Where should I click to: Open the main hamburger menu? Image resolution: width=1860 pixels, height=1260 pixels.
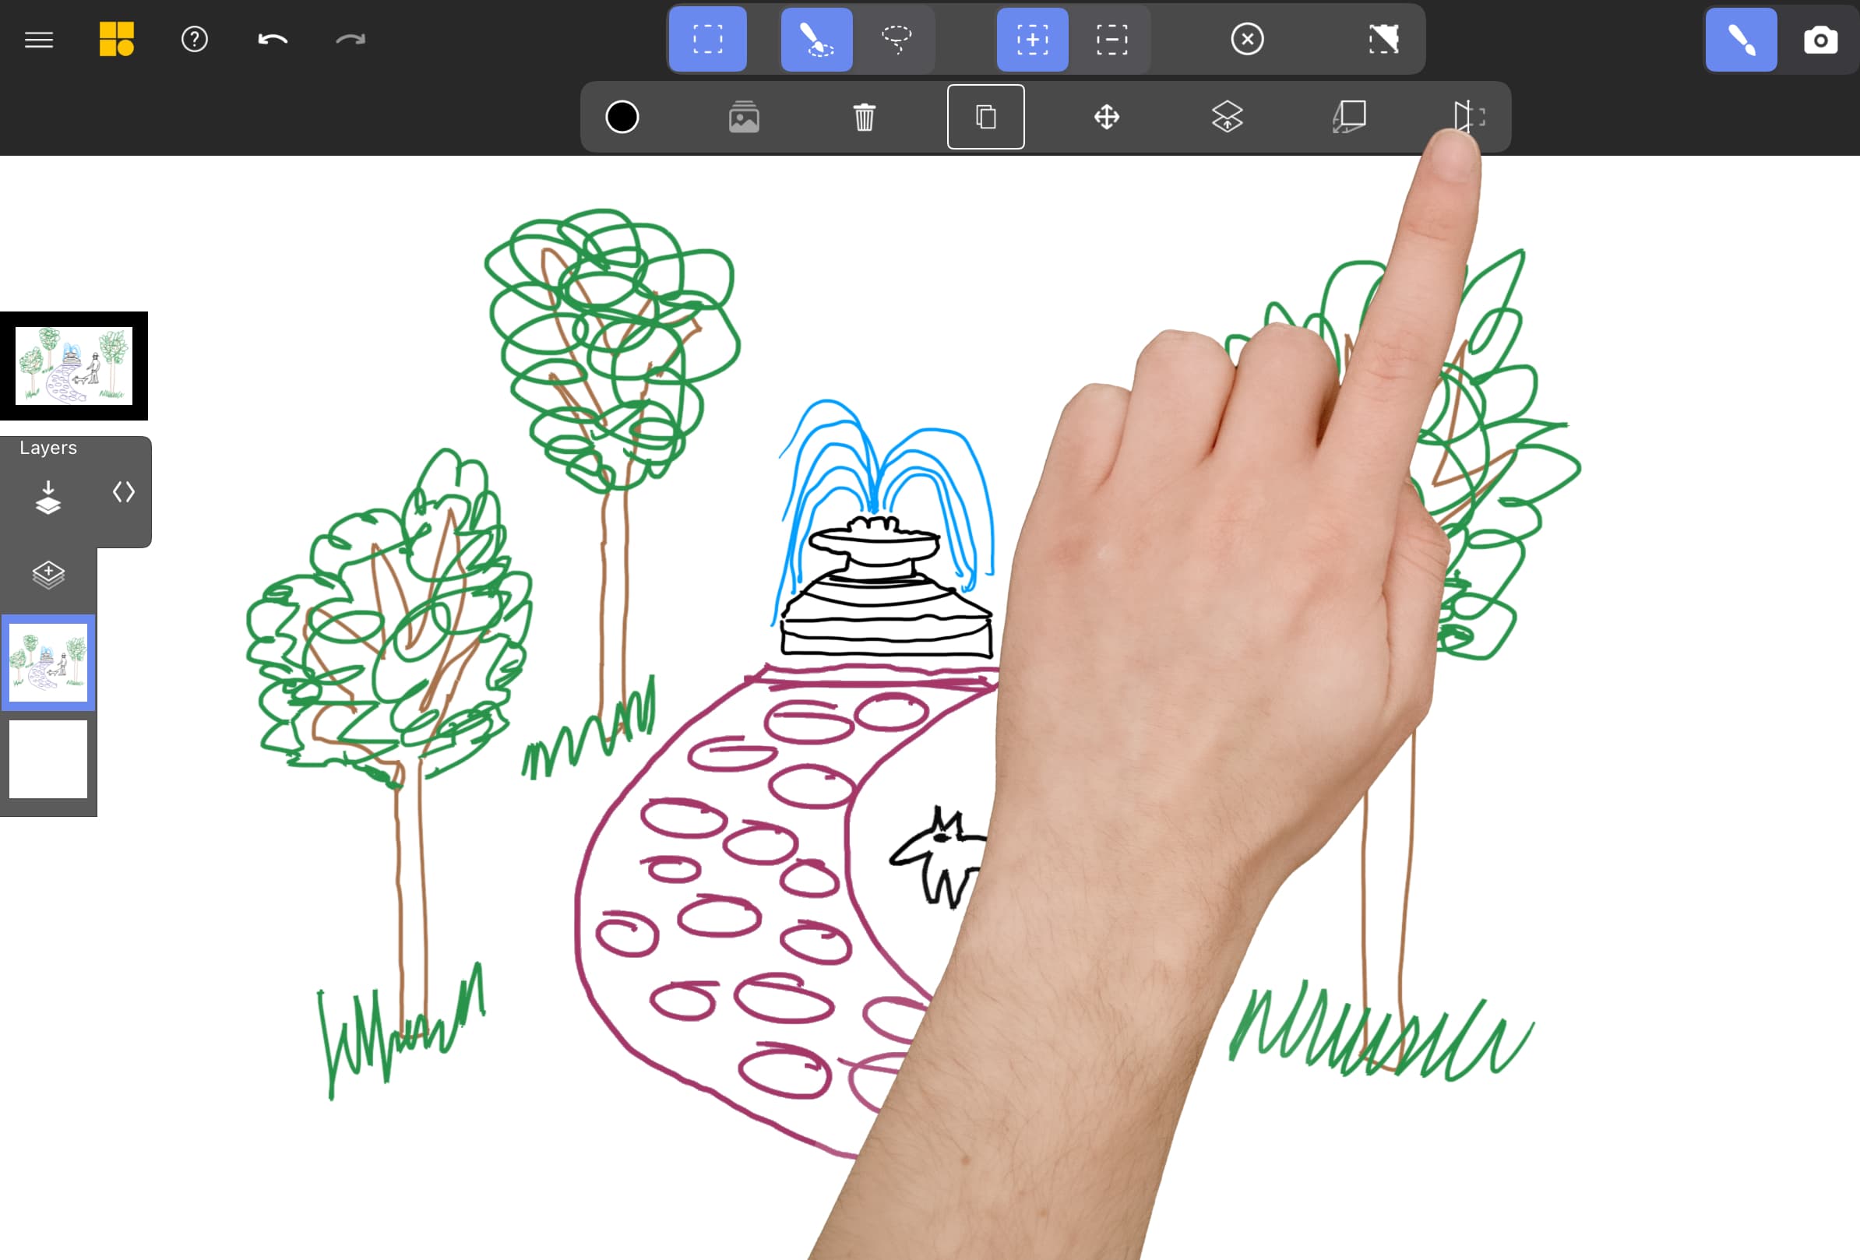tap(38, 38)
